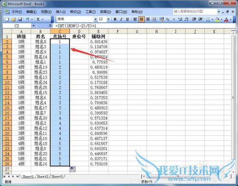Screen dimensions: 238x186
Task: Increase decimal places
Action: pyautogui.click(x=180, y=20)
